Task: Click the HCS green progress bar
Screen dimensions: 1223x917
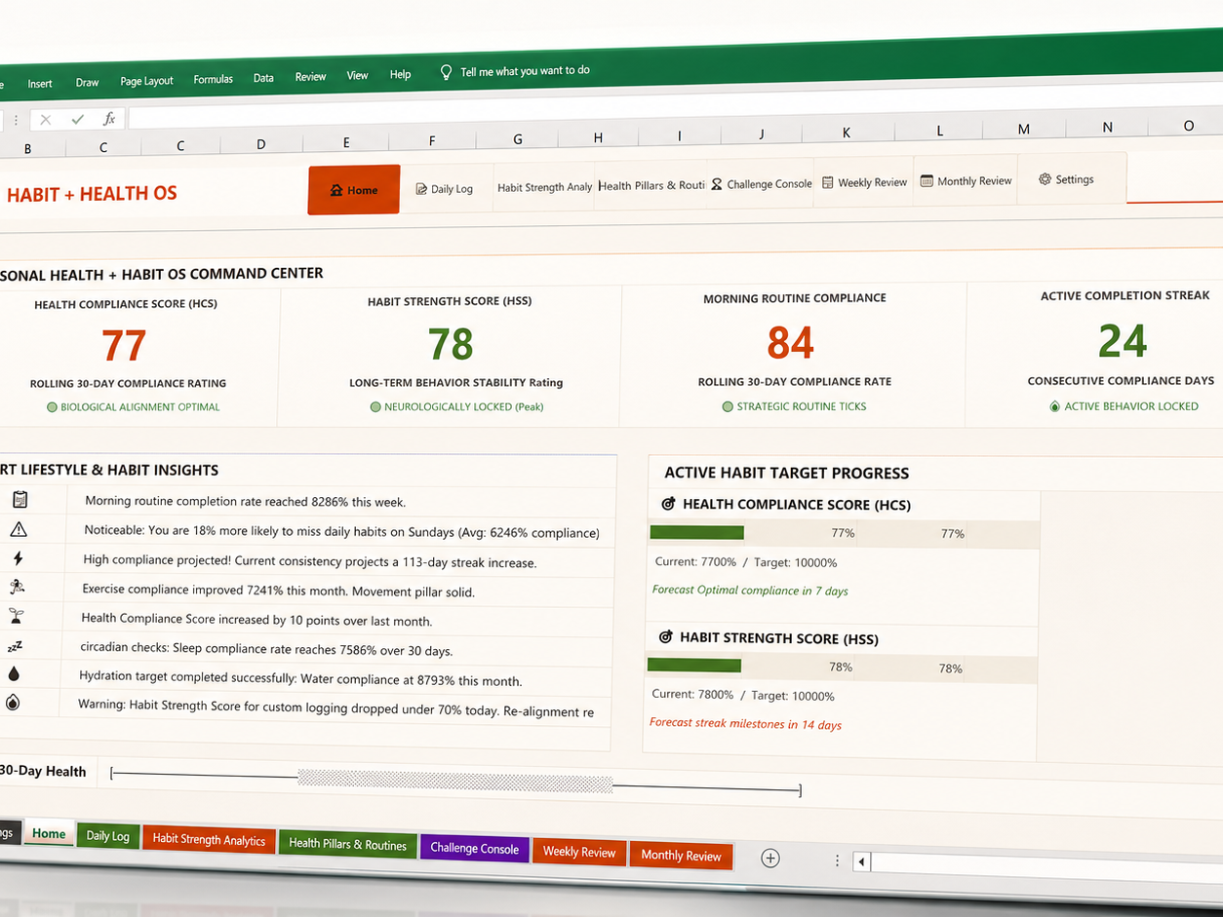Action: (697, 532)
